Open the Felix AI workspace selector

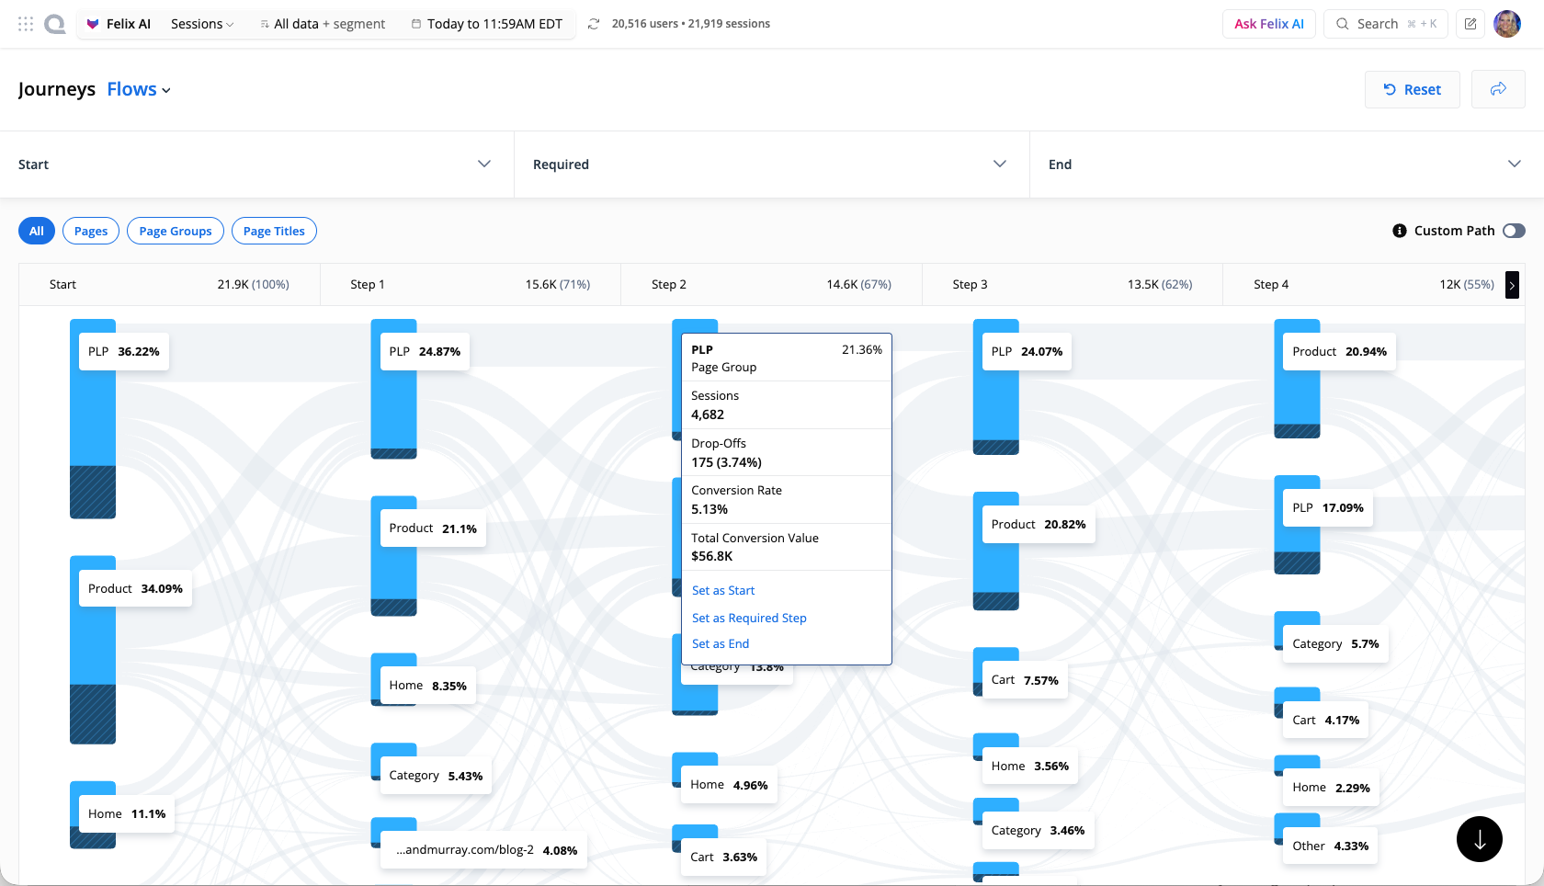coord(119,24)
